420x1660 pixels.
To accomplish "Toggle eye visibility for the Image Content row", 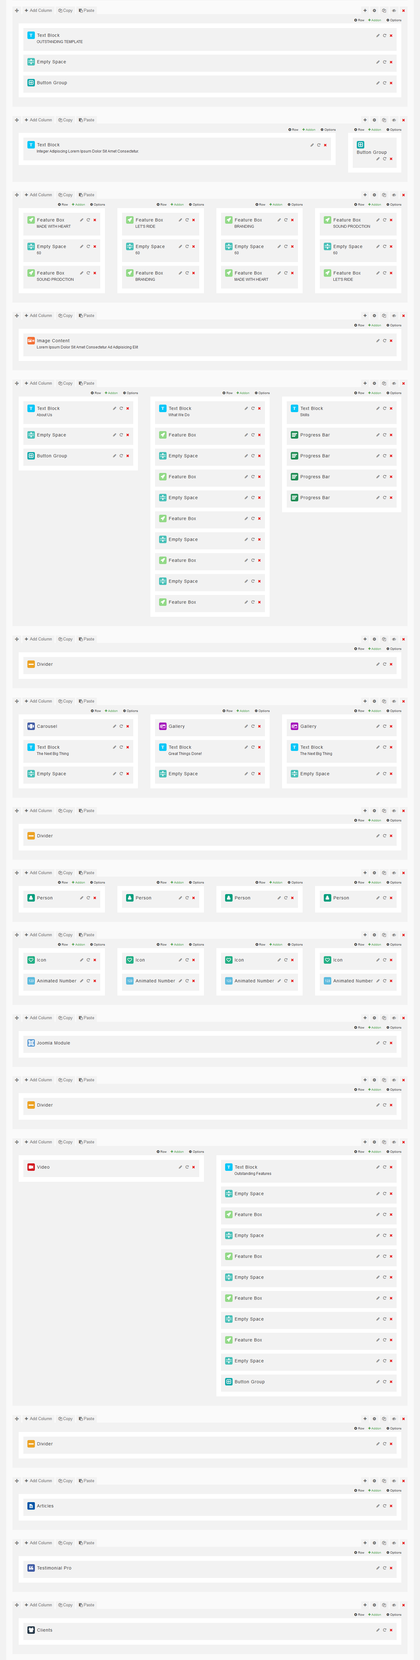I will [394, 316].
